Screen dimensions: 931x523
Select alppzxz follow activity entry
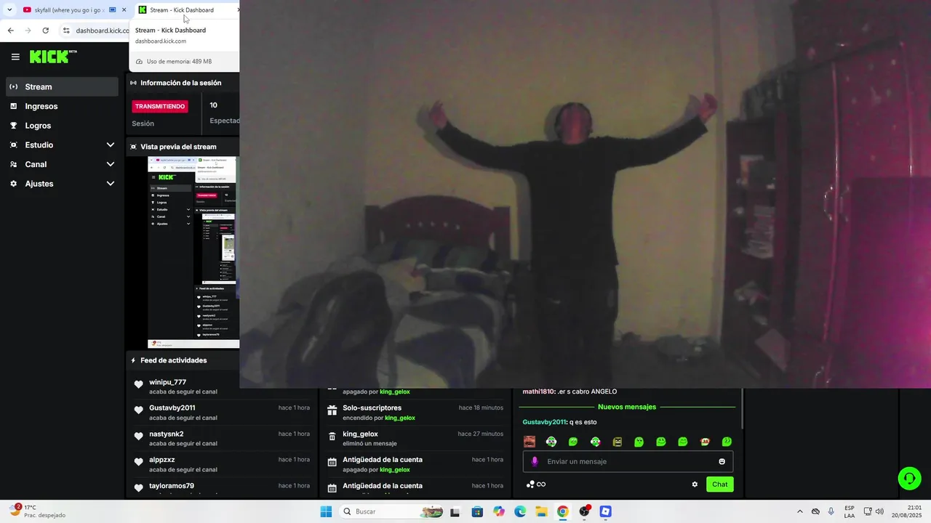pos(222,464)
